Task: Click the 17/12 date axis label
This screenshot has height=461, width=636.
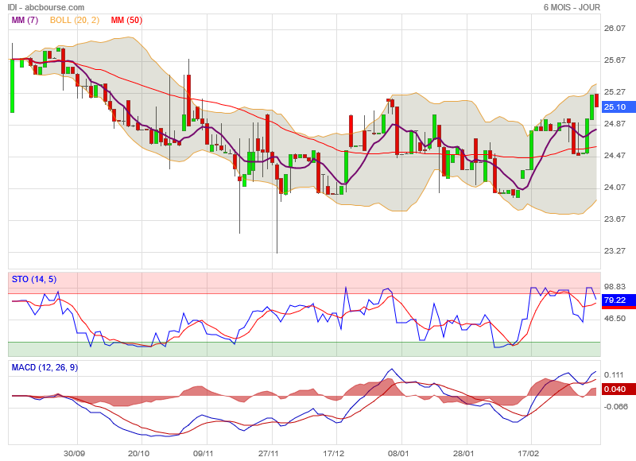Action: (x=333, y=454)
